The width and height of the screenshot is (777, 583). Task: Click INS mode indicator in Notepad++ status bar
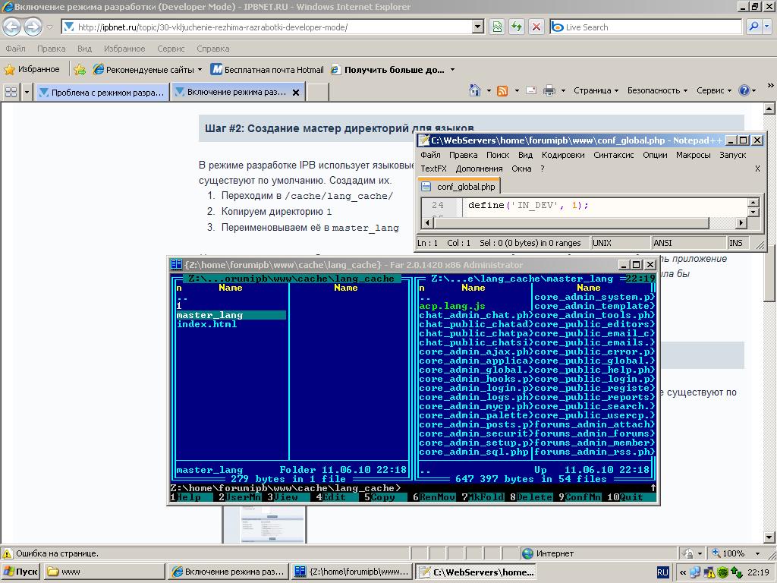tap(736, 243)
